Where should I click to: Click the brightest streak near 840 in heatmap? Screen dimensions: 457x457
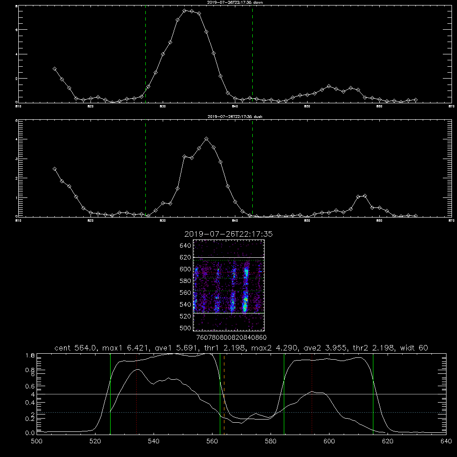pyautogui.click(x=245, y=302)
